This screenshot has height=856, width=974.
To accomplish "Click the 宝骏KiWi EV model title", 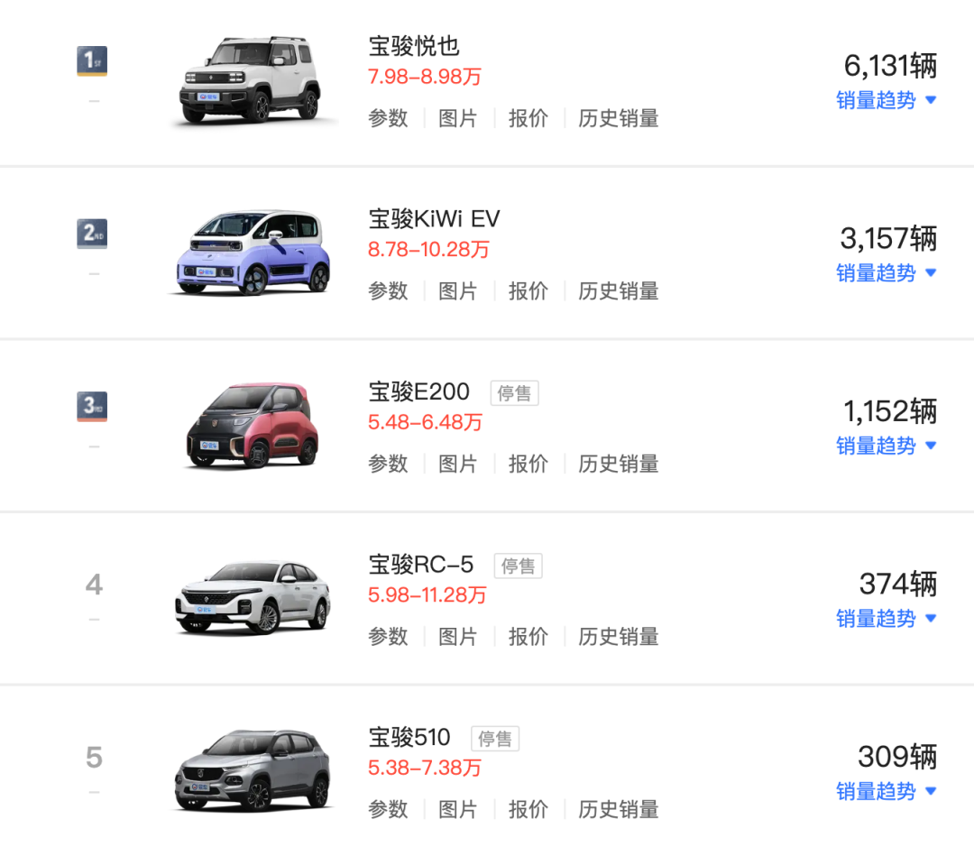I will point(434,218).
